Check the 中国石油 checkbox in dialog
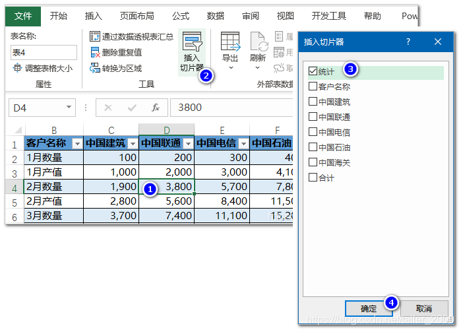 tap(313, 147)
